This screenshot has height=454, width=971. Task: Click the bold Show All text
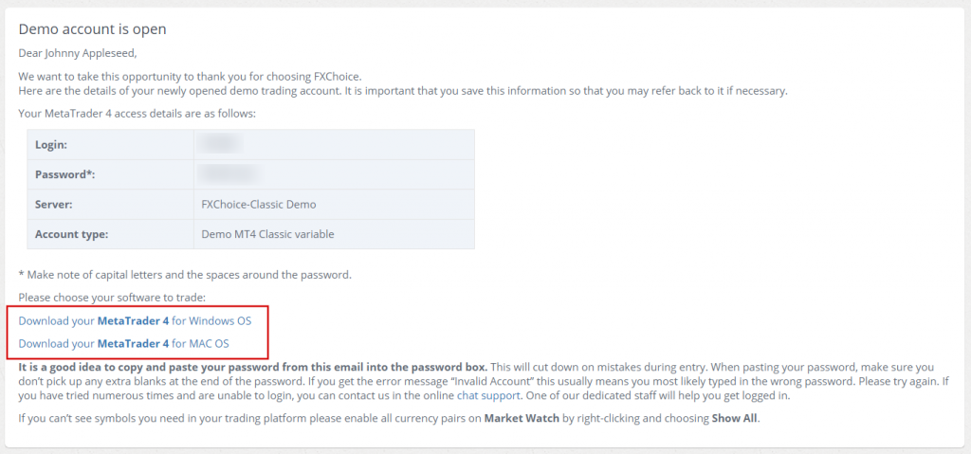pyautogui.click(x=735, y=418)
